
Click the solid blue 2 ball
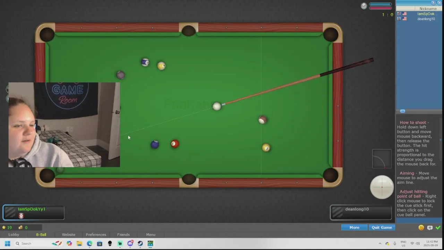pos(155,144)
